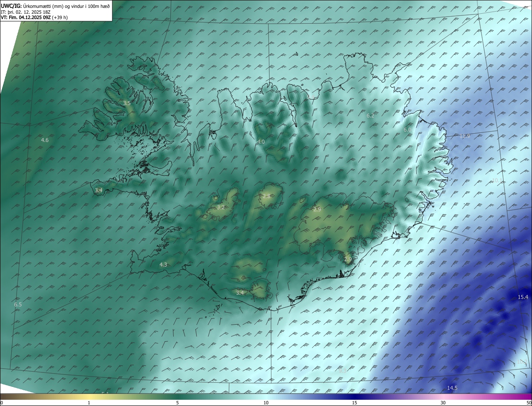
Task: Click the 6.5 value over the ocean
Action: click(x=18, y=305)
